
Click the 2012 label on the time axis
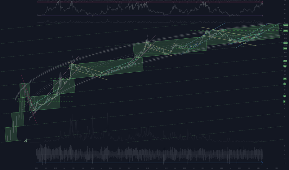coord(37,168)
